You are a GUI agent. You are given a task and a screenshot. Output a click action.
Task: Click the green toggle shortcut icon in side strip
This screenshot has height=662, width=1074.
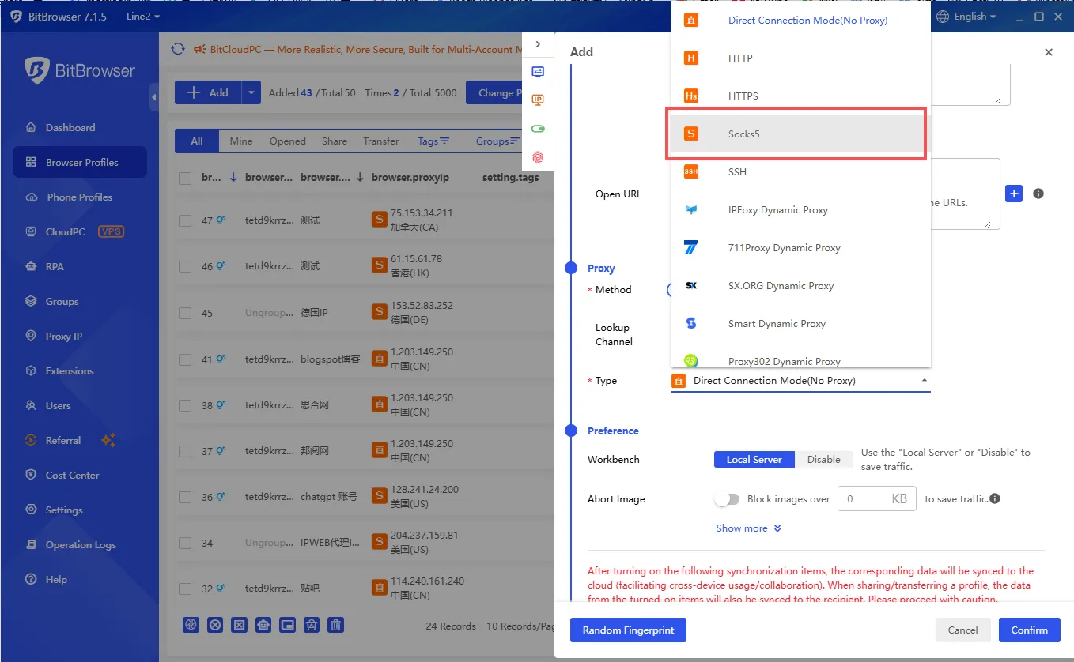[x=538, y=129]
